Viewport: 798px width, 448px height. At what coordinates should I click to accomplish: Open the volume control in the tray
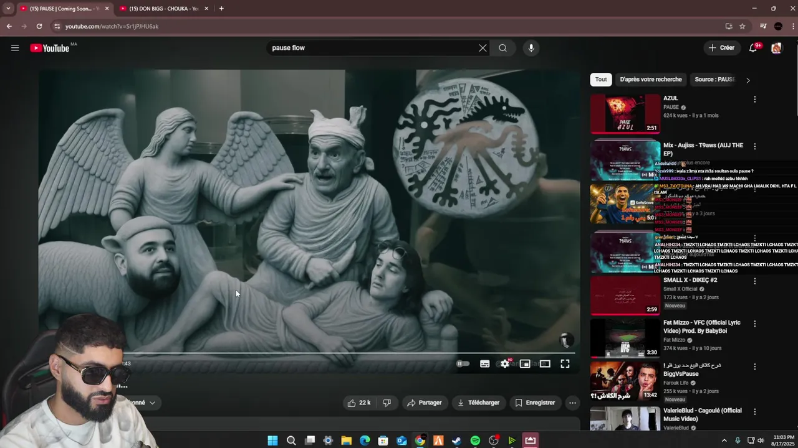[761, 441]
